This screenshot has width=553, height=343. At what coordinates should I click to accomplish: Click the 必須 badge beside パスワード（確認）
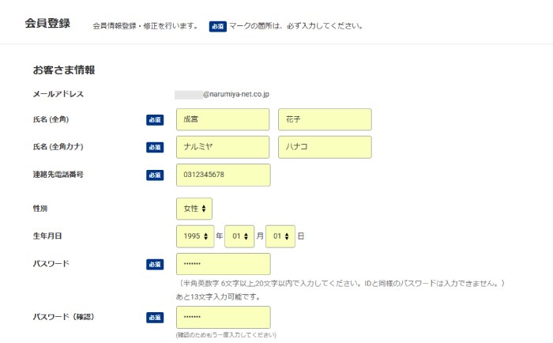(x=155, y=317)
